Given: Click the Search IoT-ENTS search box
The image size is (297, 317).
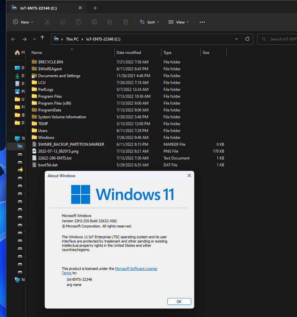Looking at the screenshot, I should tap(277, 39).
